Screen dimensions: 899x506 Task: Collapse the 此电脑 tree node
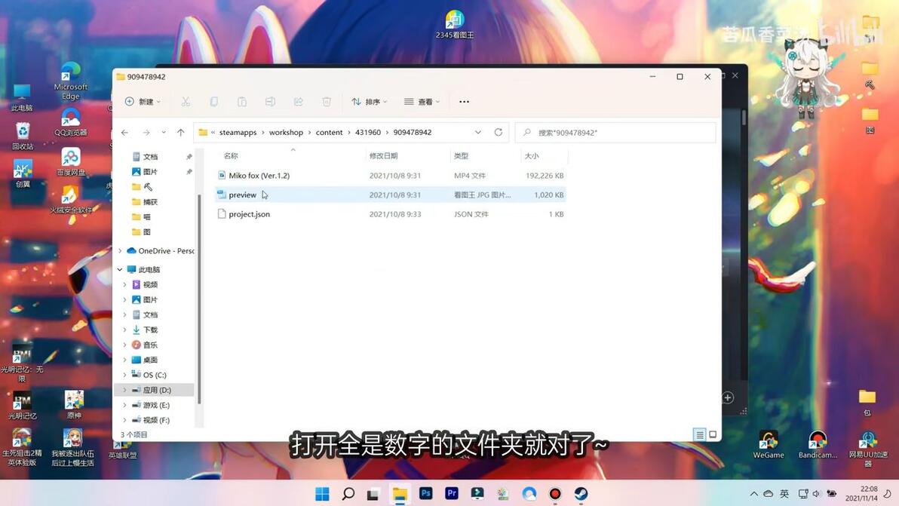pos(121,269)
